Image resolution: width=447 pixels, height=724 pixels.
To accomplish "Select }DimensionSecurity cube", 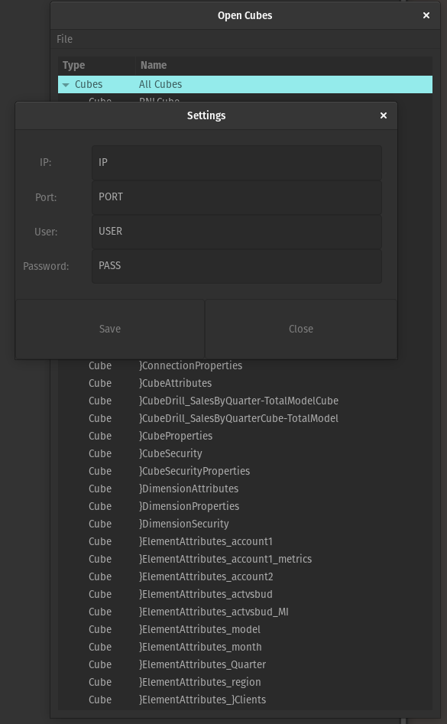I will click(x=245, y=524).
